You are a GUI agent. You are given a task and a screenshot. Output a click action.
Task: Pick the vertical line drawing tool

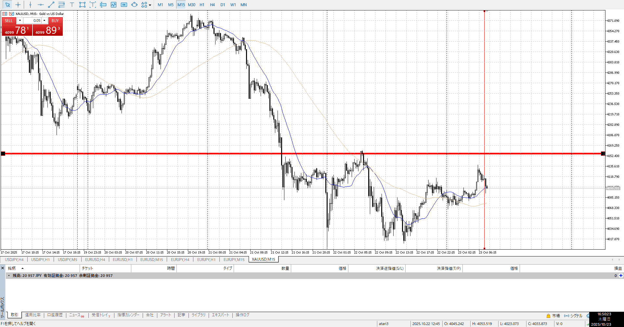(30, 5)
